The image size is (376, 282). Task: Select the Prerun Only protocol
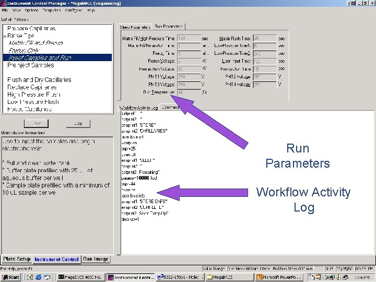tap(23, 50)
